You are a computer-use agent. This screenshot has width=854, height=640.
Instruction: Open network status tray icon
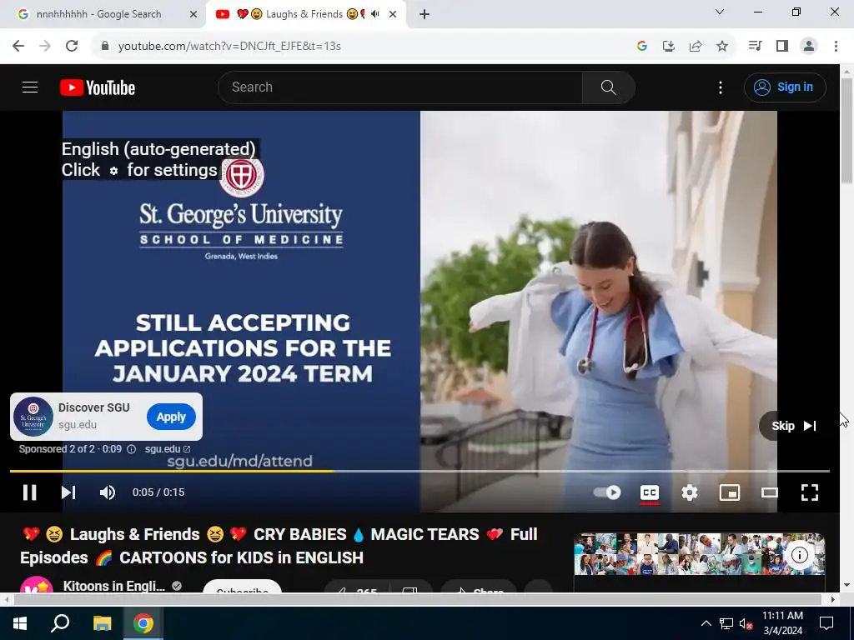point(726,623)
